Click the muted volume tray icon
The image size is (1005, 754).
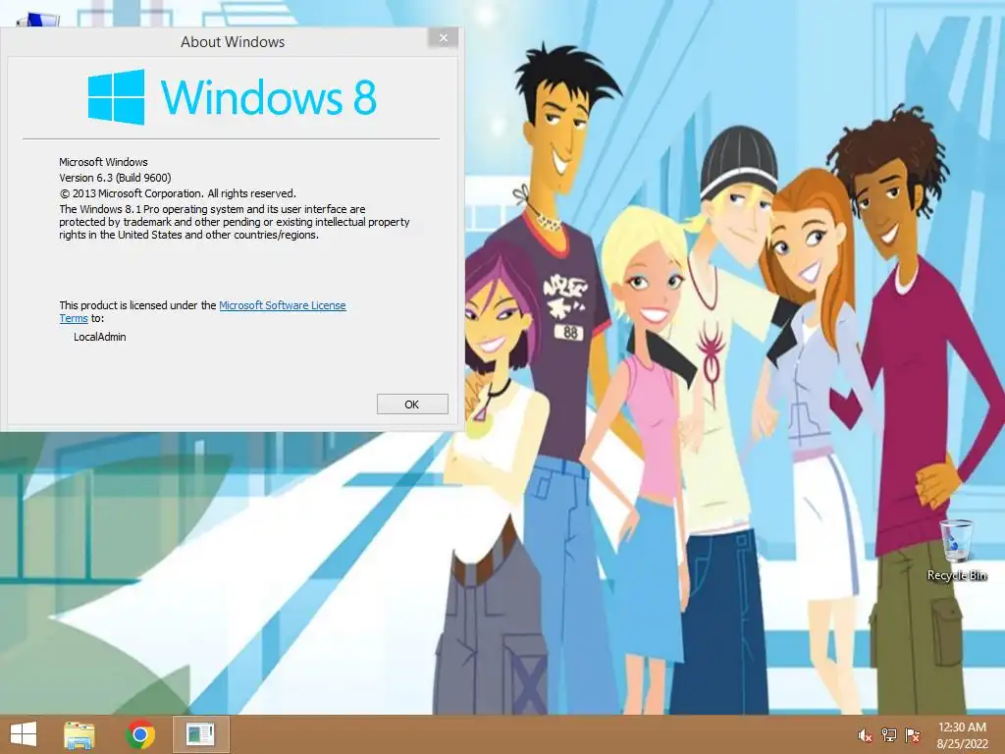pos(865,736)
